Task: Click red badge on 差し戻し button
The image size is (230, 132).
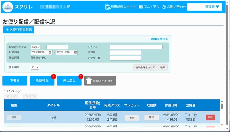Action: 81,76
